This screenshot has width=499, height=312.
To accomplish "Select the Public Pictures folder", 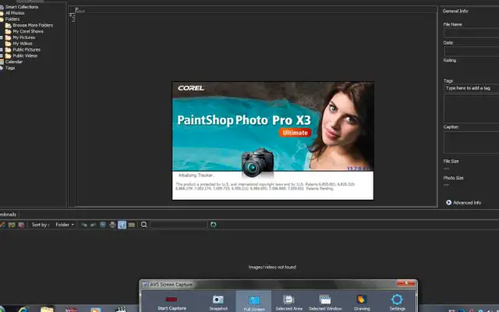I will (27, 50).
